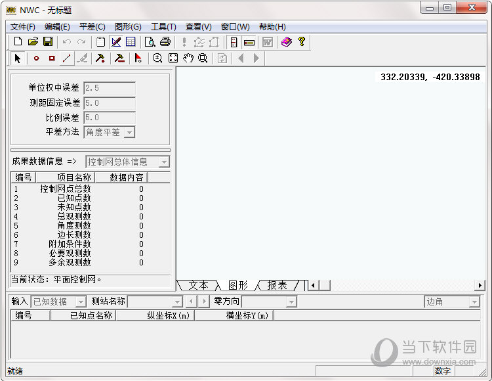The width and height of the screenshot is (492, 381).
Task: Click the zoom in/out magnifier tool
Action: pyautogui.click(x=157, y=58)
